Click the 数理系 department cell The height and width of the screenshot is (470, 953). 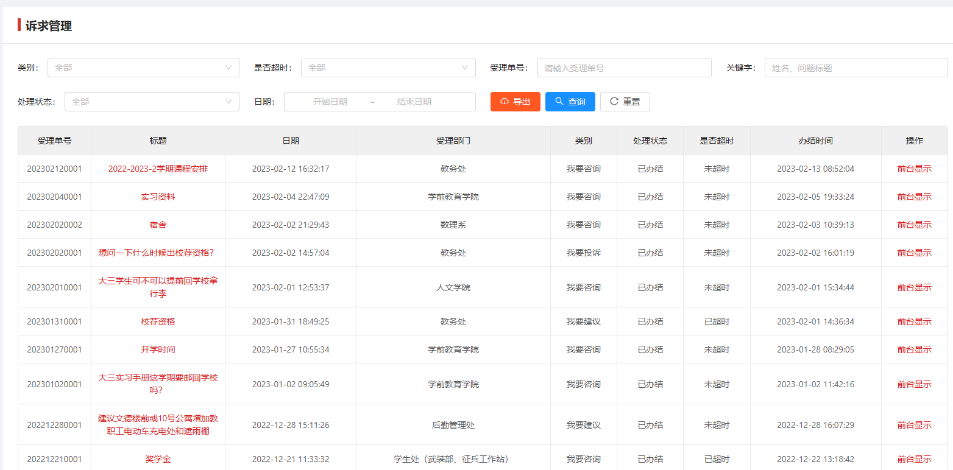coord(453,225)
